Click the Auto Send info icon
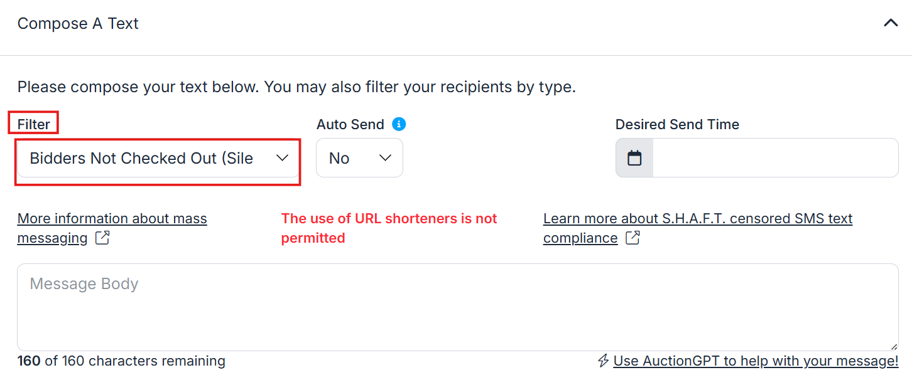This screenshot has height=375, width=912. (399, 124)
